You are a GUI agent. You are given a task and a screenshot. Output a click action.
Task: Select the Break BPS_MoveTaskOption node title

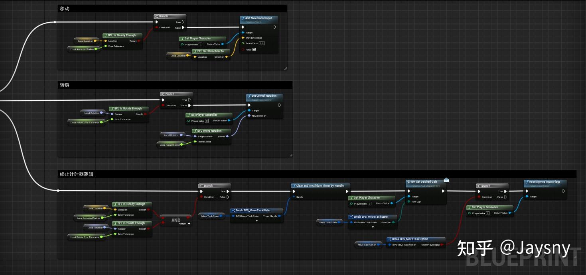(410, 239)
